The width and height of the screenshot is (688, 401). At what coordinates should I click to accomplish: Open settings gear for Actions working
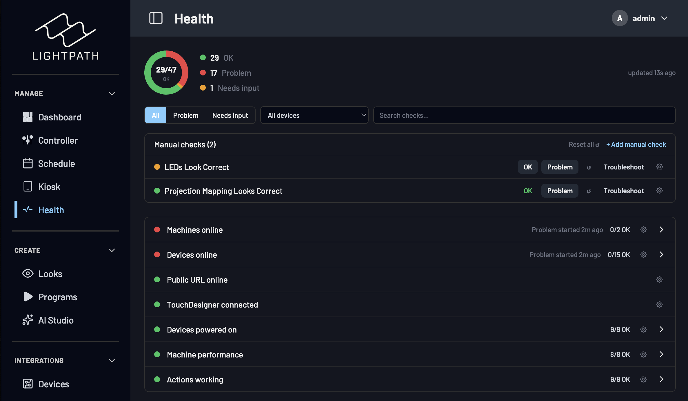coord(643,379)
